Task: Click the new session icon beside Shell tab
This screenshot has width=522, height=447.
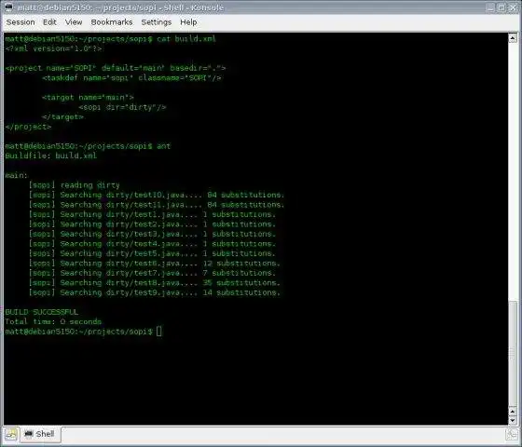Action: coord(11,434)
